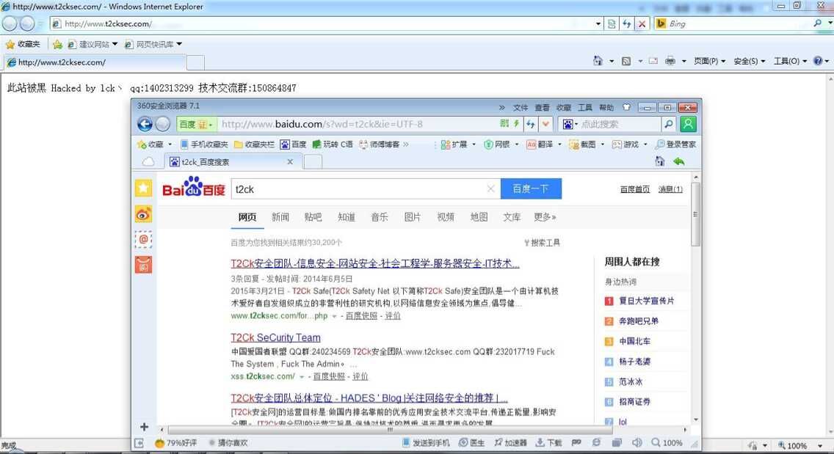Click yellow star sidebar icon in 360
This screenshot has width=834, height=454.
144,188
